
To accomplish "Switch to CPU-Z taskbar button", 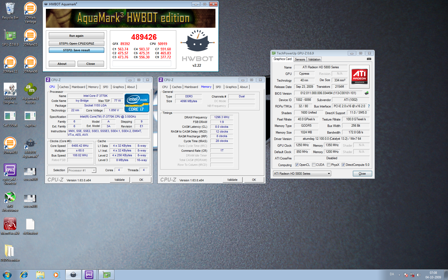I will [x=89, y=275].
